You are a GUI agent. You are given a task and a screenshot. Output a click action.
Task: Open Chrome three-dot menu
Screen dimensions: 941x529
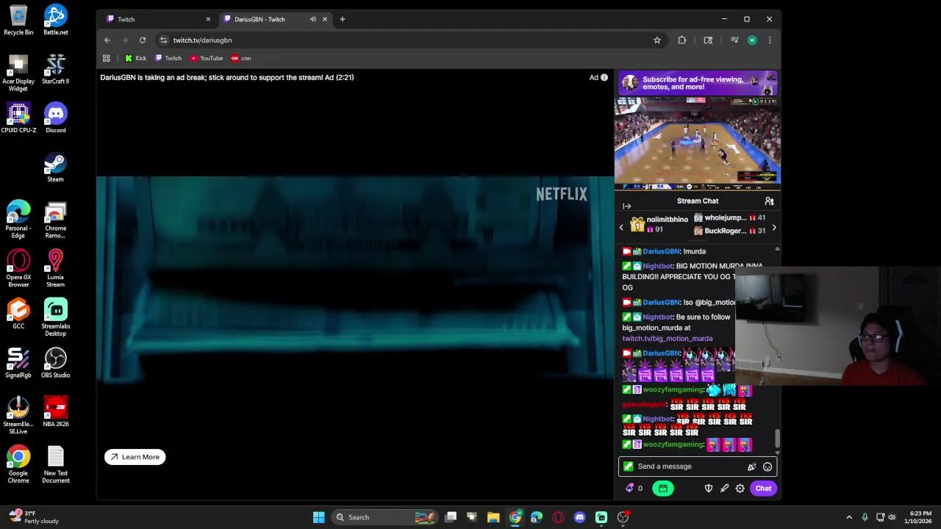click(x=770, y=40)
